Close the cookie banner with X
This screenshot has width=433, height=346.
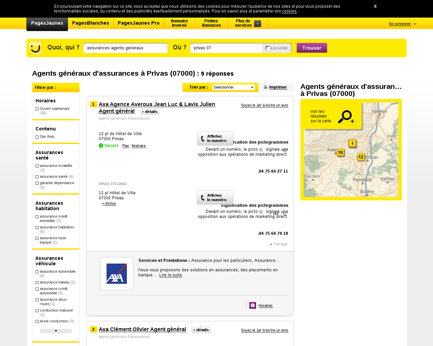point(375,6)
